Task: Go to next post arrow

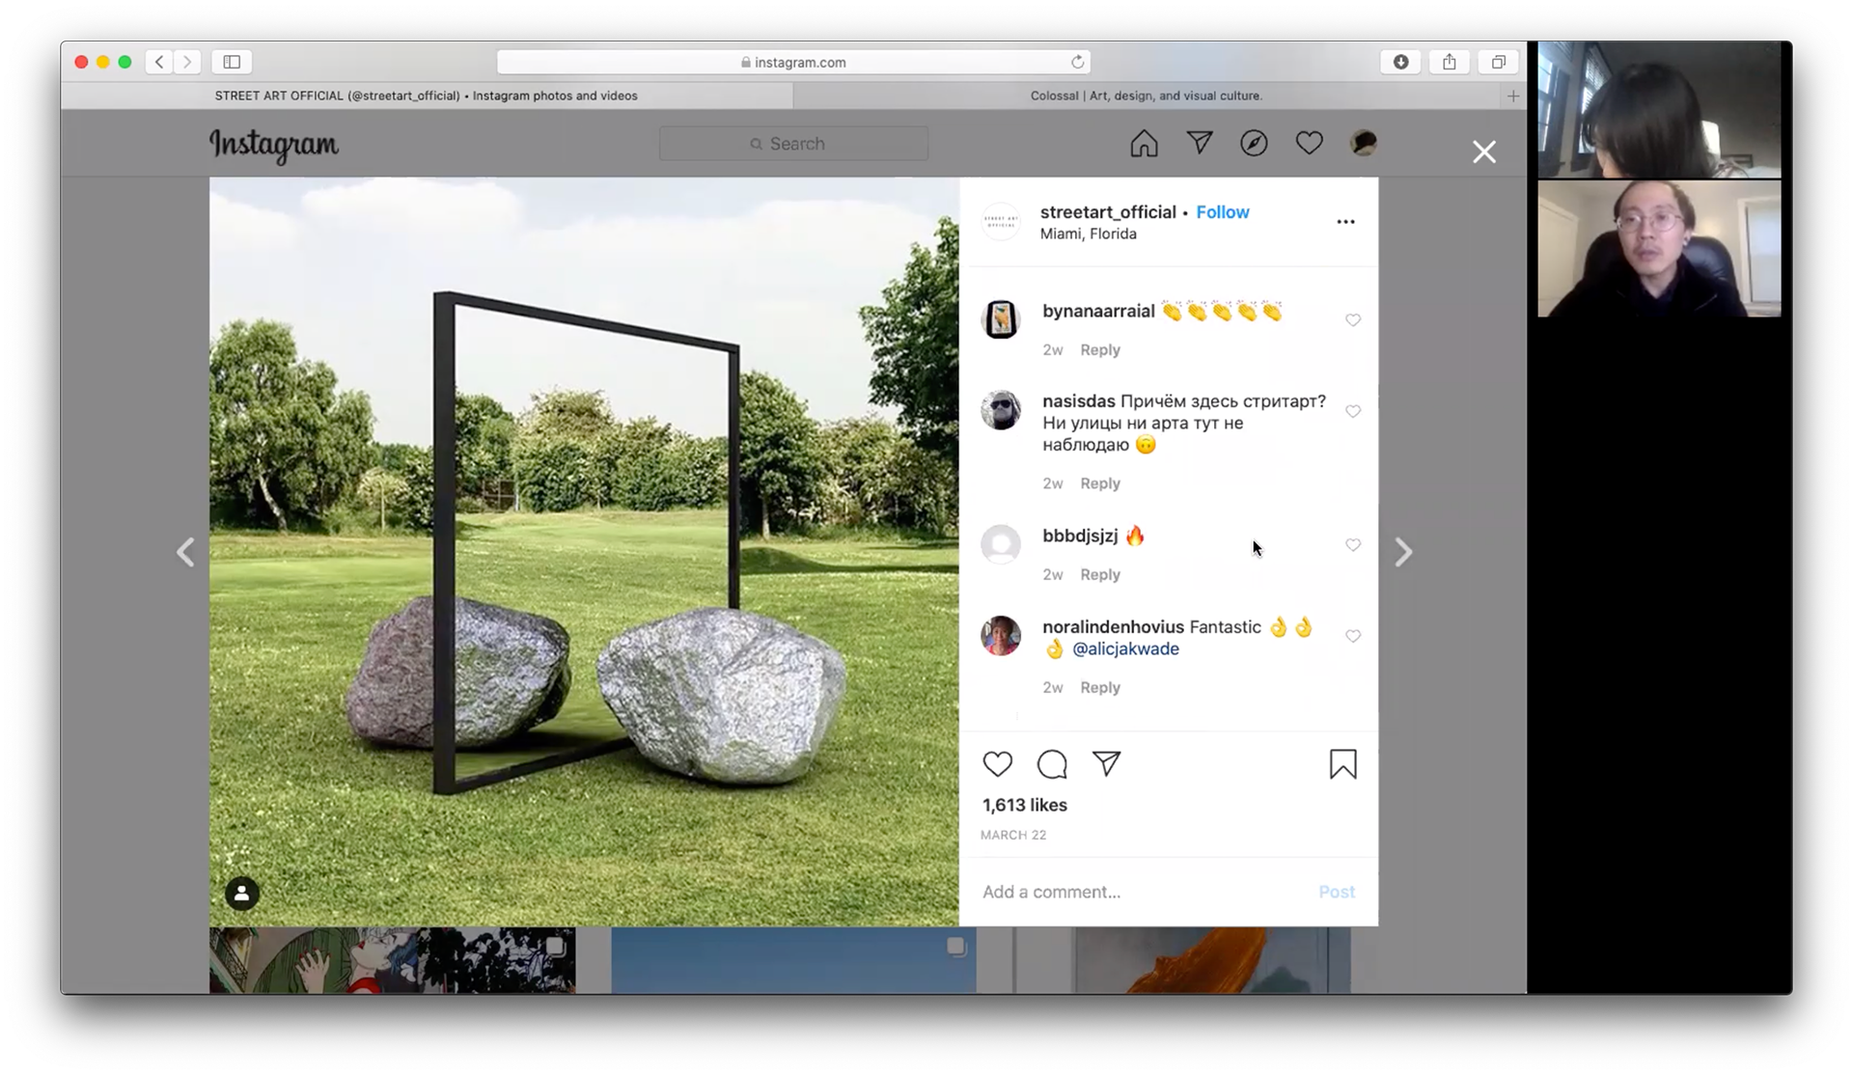Action: coord(1403,552)
